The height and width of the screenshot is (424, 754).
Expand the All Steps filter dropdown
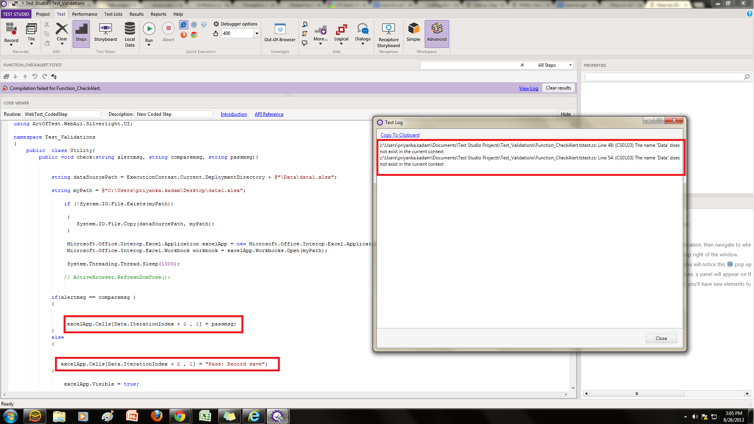coord(570,65)
